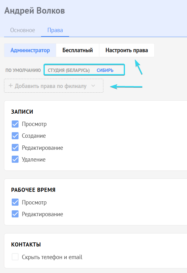The image size is (187, 273).
Task: Disable Удаление permission in Записи
Action: [x=15, y=159]
